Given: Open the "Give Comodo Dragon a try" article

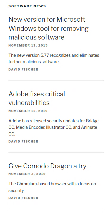Looking at the screenshot, I should click(x=47, y=166).
